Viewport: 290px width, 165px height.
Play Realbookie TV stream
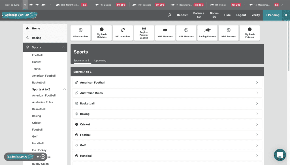pyautogui.click(x=43, y=157)
